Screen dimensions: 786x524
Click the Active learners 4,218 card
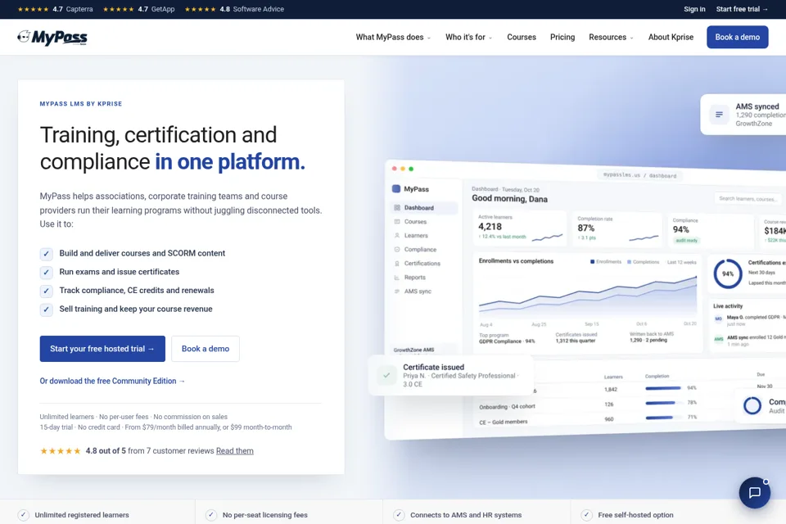(520, 228)
